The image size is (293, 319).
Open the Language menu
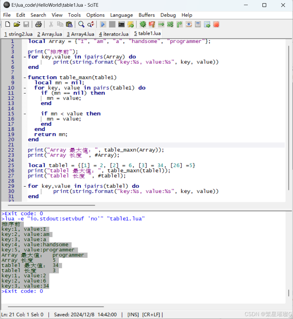pyautogui.click(x=121, y=15)
